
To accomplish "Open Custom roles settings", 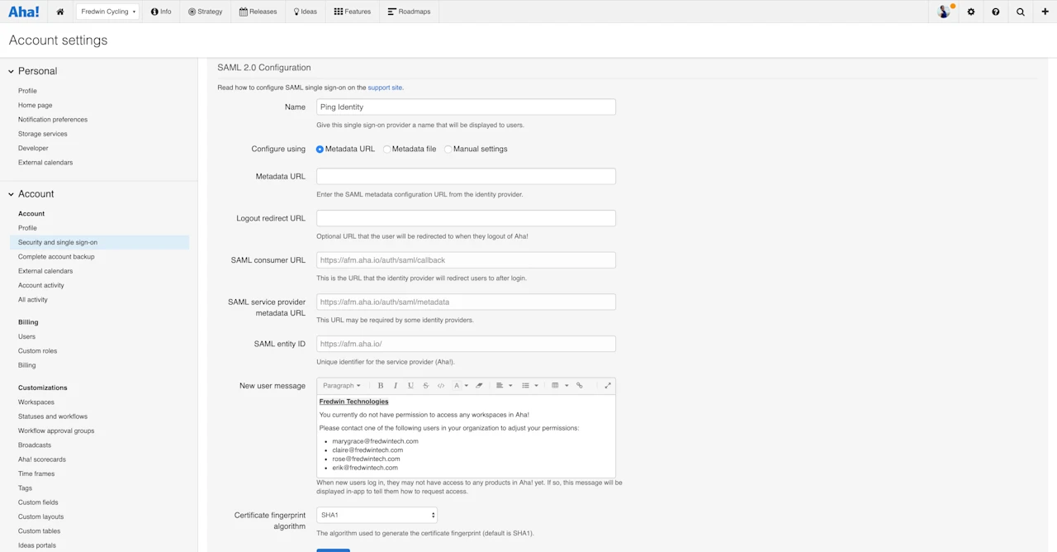I will [37, 351].
